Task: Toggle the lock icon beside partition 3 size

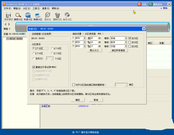Action: coord(89,46)
